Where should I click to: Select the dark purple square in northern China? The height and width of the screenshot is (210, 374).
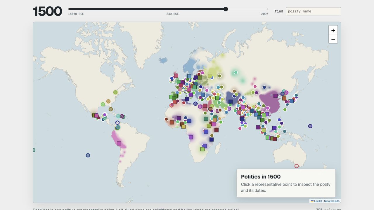pyautogui.click(x=276, y=96)
